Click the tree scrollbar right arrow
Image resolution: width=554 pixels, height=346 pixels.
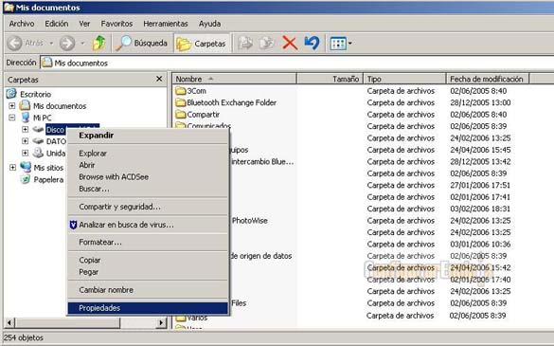pos(162,322)
